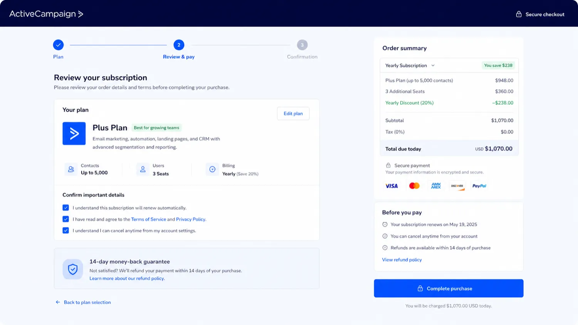Toggle the Terms of Service agreement checkbox
Image resolution: width=578 pixels, height=325 pixels.
[66, 219]
